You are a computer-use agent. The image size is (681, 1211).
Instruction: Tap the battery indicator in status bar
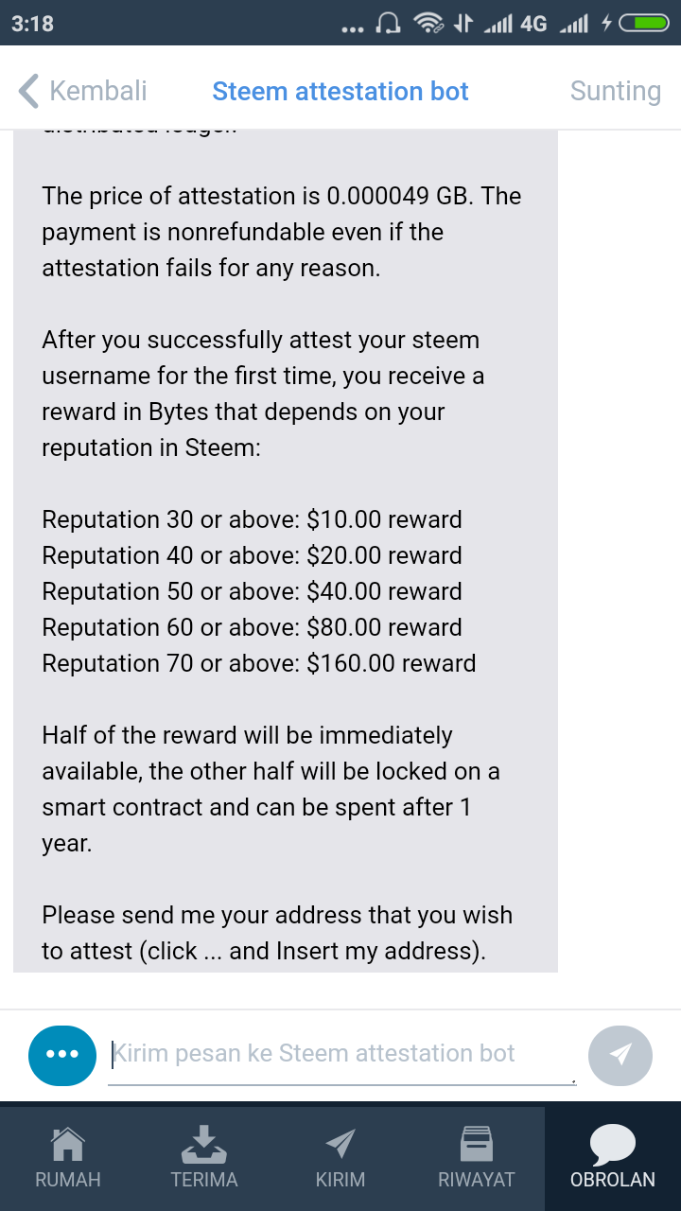(x=642, y=24)
